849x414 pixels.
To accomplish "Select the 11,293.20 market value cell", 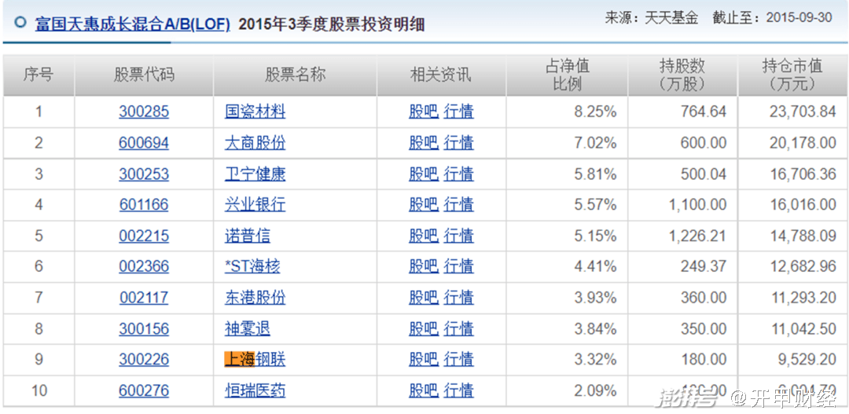I will (x=792, y=298).
